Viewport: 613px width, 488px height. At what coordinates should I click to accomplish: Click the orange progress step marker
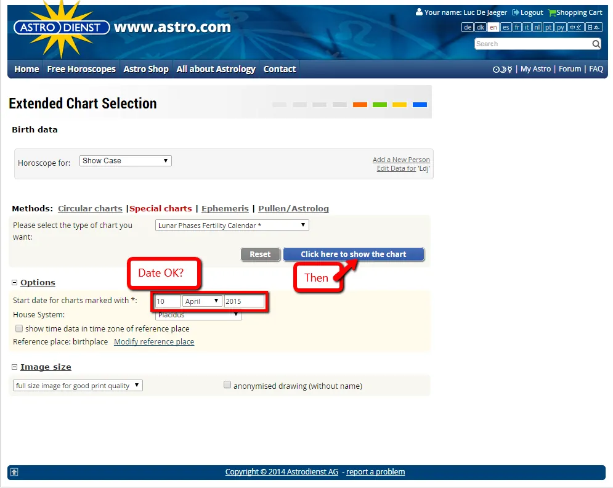coord(360,105)
